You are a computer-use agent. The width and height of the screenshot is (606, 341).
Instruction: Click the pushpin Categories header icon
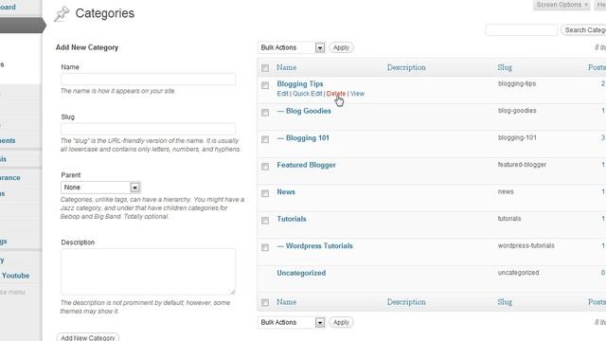[x=62, y=14]
